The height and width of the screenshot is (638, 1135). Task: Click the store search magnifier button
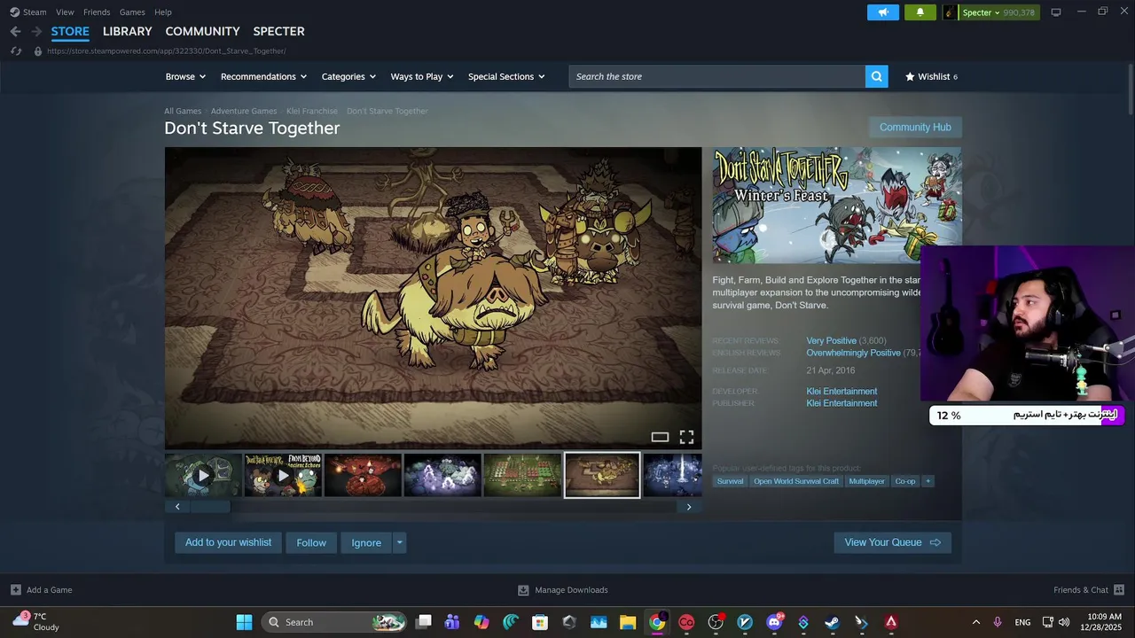[x=877, y=76]
